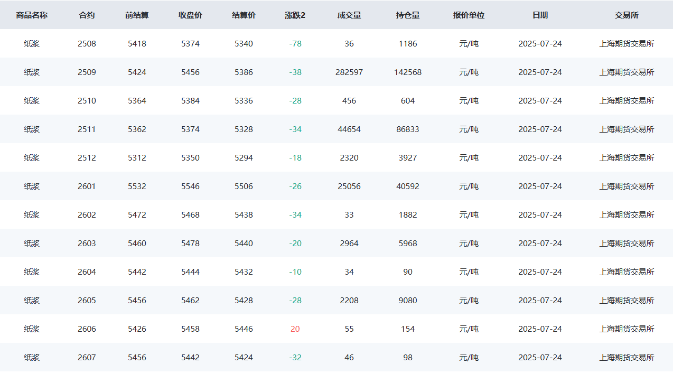Select the 收盘价 column header

pyautogui.click(x=190, y=15)
